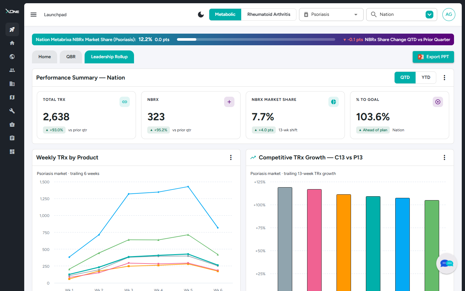465x291 pixels.
Task: Open the hamburger navigation menu
Action: click(34, 15)
